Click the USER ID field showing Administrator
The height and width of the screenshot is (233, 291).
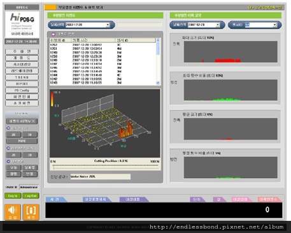[29, 187]
